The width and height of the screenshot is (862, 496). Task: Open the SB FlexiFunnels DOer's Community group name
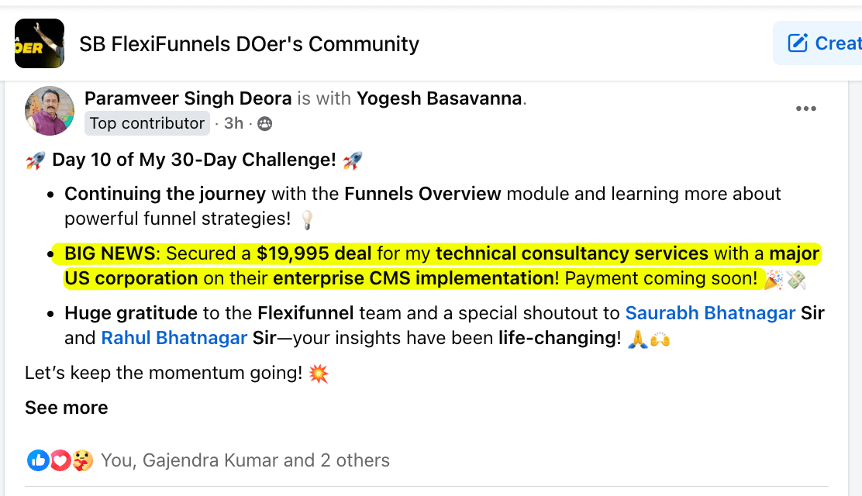tap(249, 44)
